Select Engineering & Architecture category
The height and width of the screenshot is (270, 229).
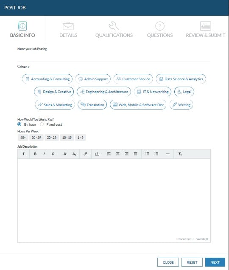104,92
